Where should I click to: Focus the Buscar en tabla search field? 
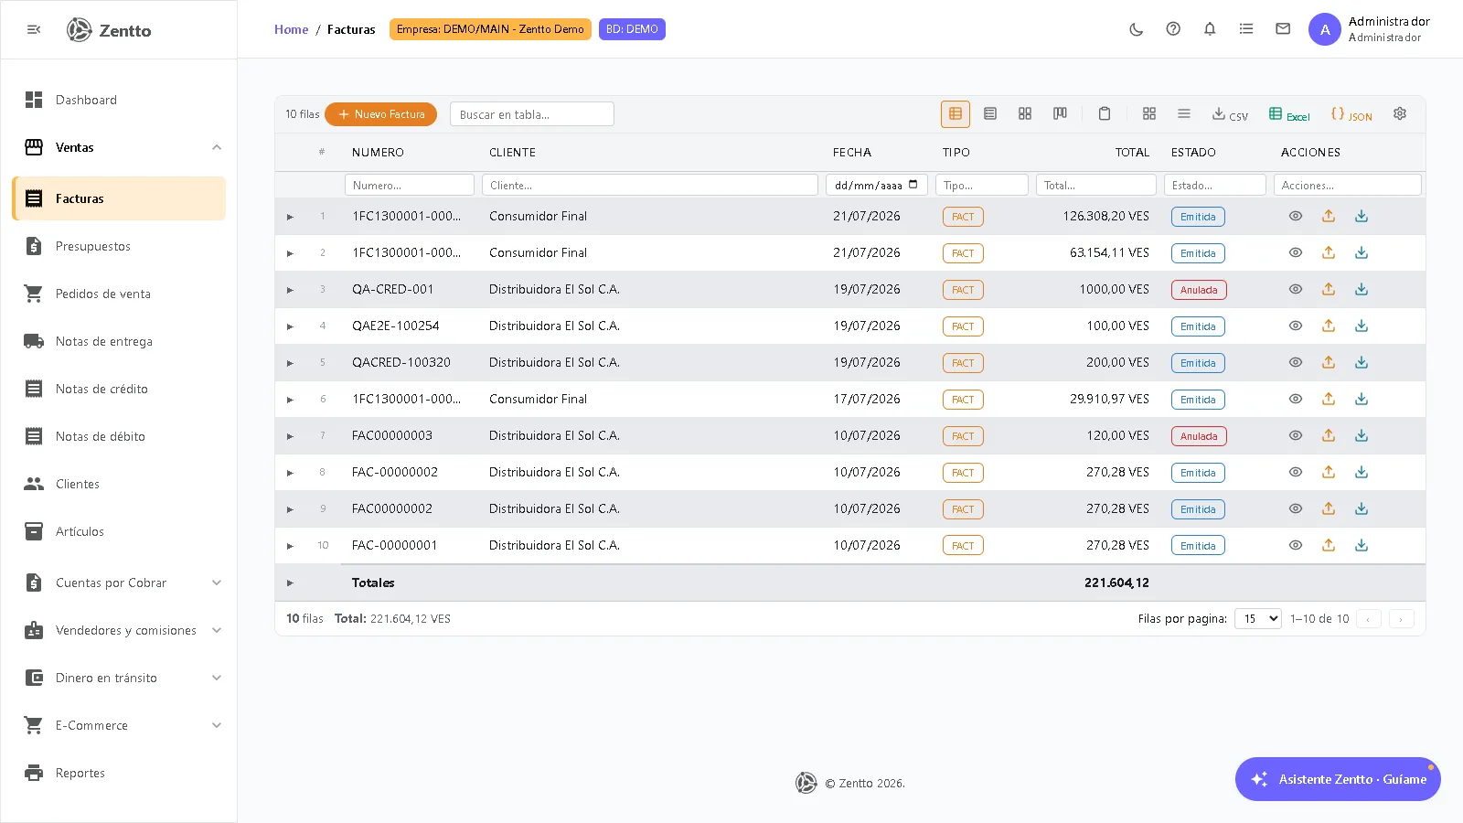[532, 114]
